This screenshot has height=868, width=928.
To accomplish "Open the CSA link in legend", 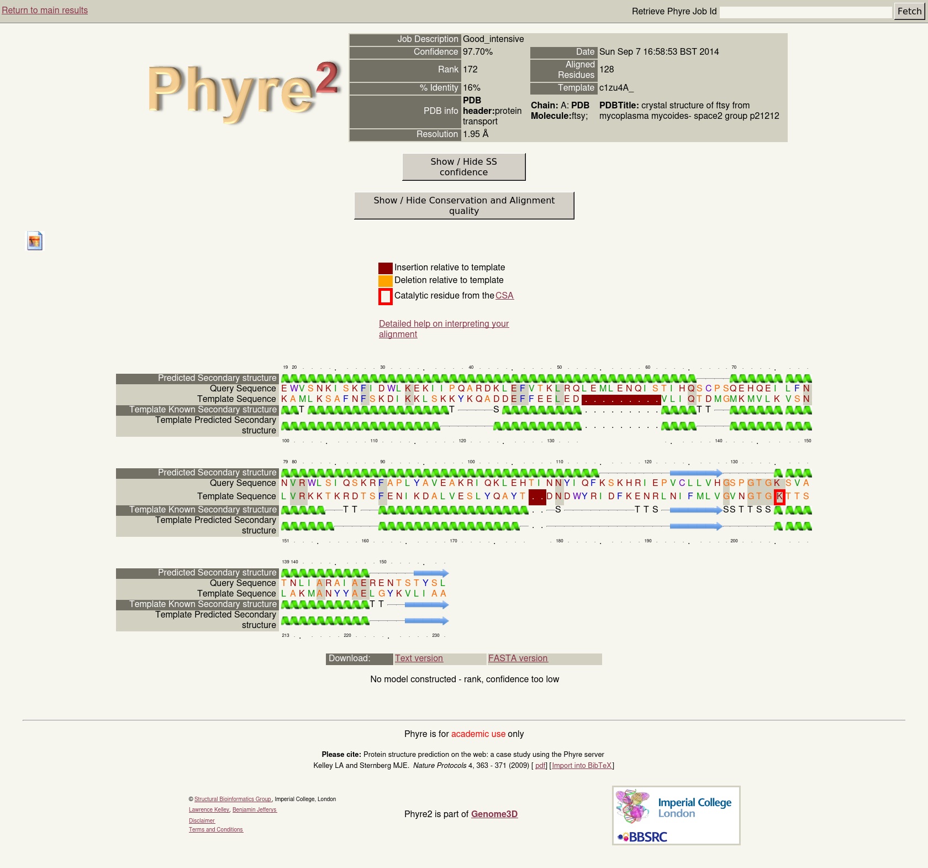I will click(x=504, y=296).
